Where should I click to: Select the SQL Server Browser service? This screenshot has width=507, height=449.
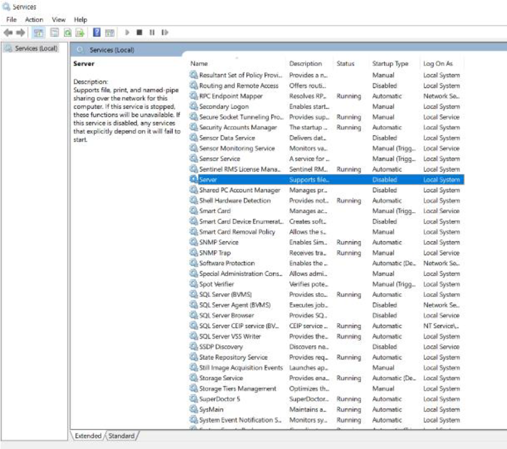tap(226, 315)
